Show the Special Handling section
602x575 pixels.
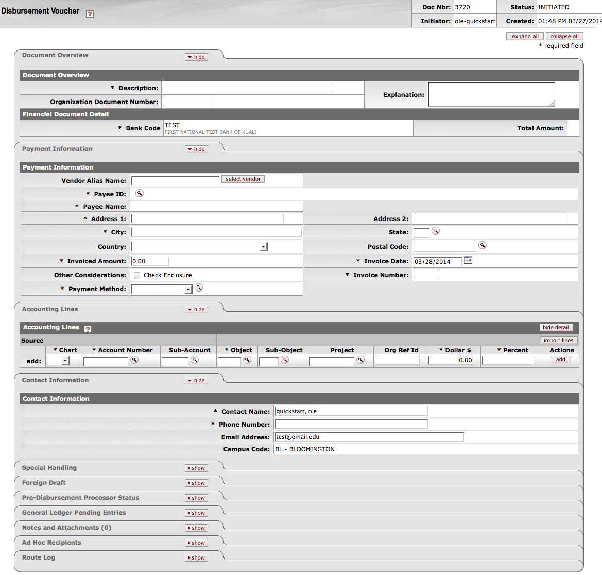[x=197, y=468]
